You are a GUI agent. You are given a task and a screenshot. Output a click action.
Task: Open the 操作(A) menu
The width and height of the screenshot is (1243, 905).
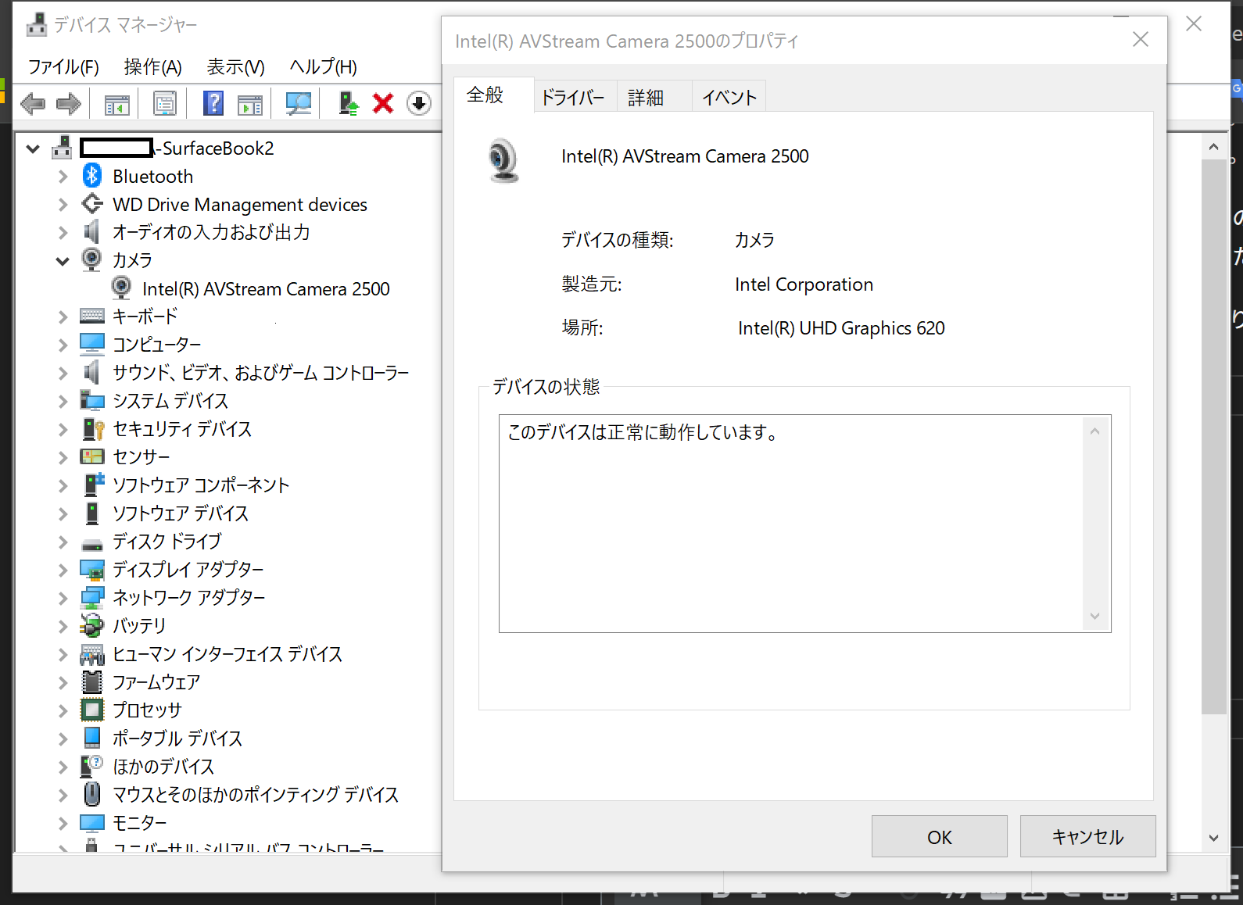[152, 67]
